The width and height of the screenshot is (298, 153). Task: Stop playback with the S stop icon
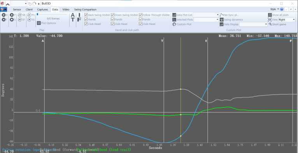point(12,19)
